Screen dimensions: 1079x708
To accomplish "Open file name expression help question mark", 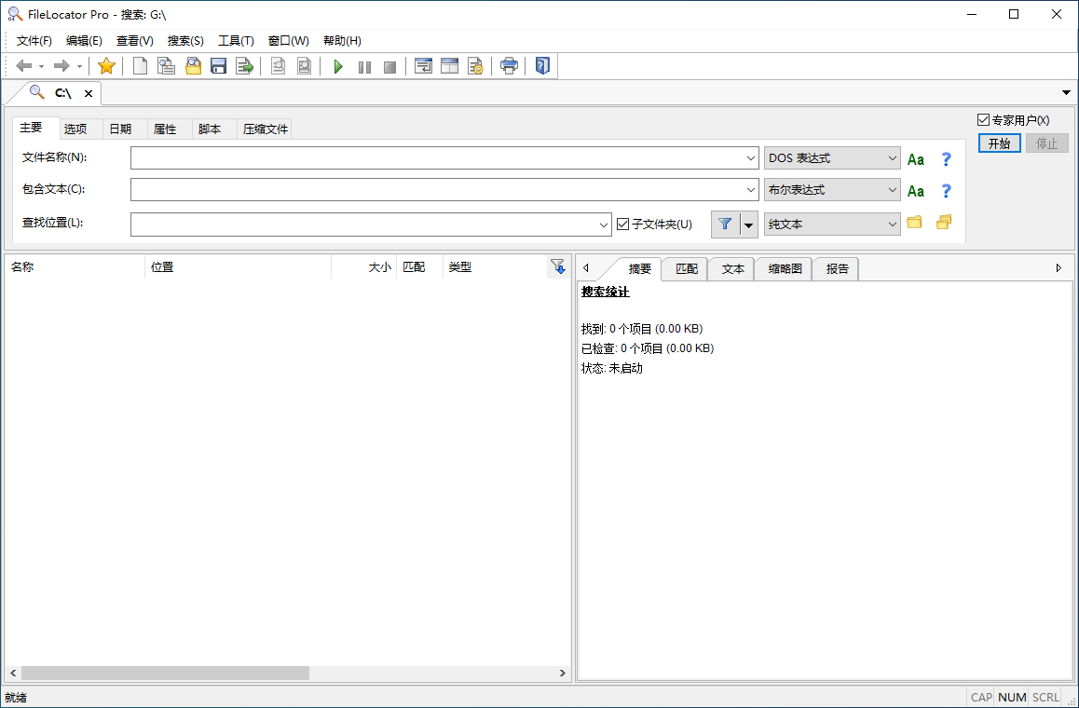I will (x=946, y=159).
